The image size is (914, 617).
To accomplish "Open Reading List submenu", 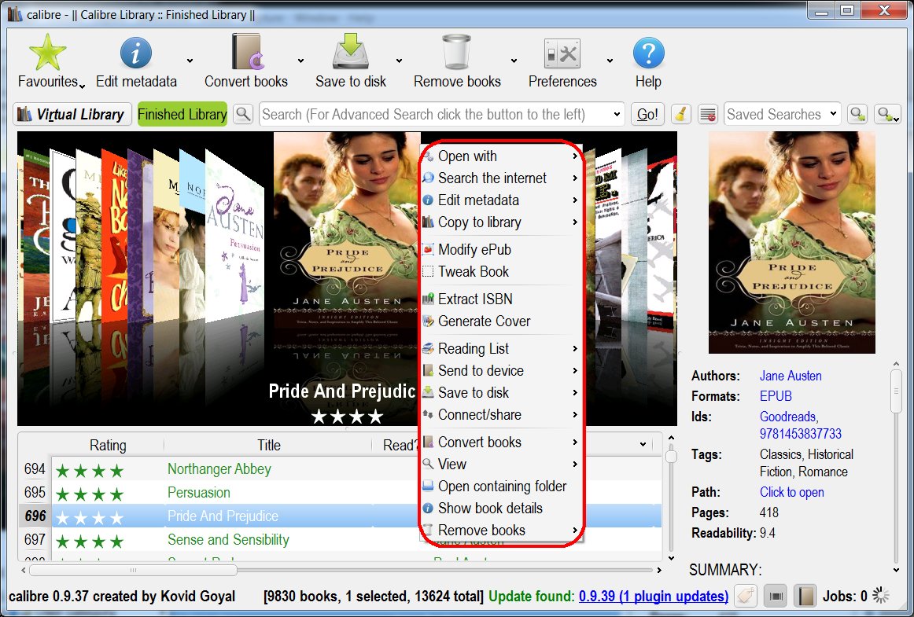I will pos(501,349).
